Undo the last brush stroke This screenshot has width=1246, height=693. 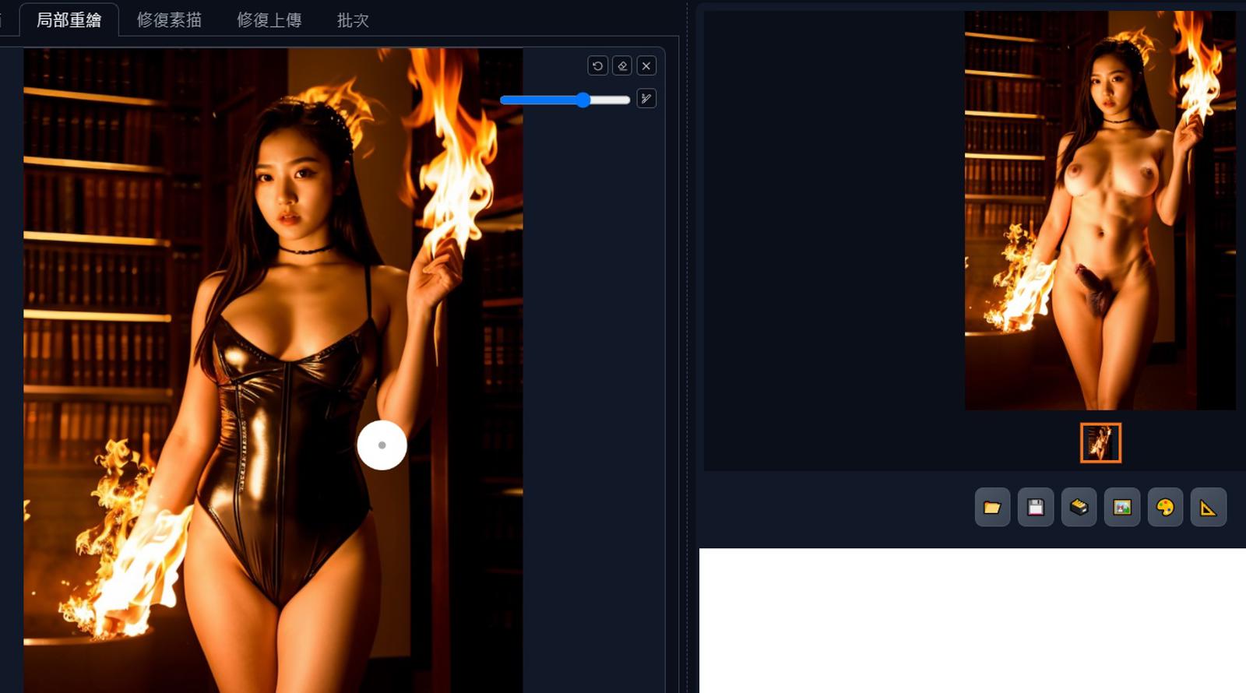[597, 66]
